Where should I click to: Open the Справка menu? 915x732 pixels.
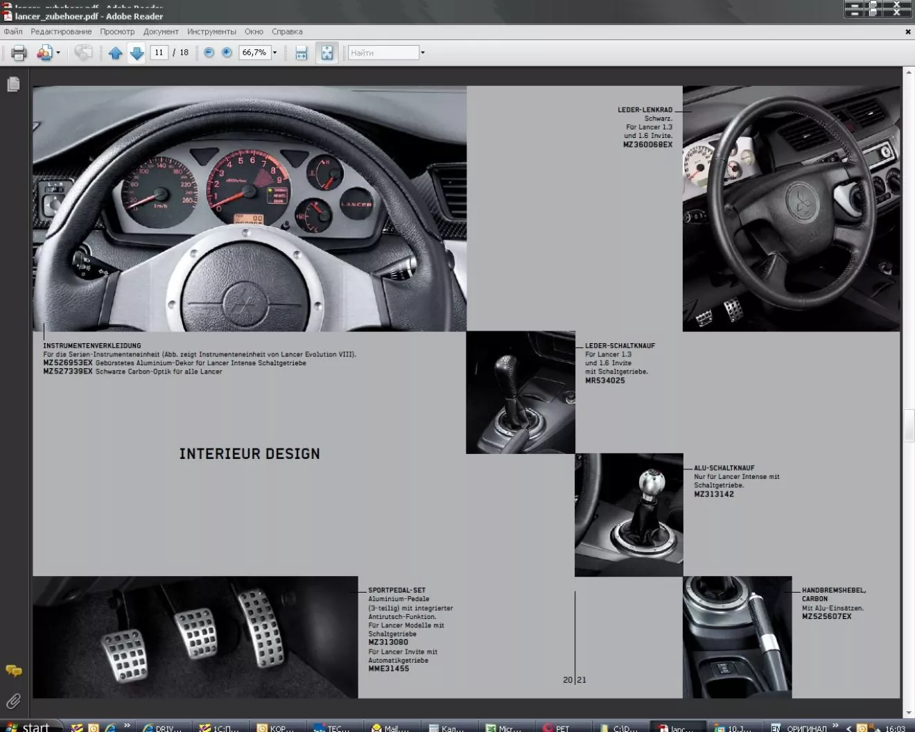coord(287,32)
